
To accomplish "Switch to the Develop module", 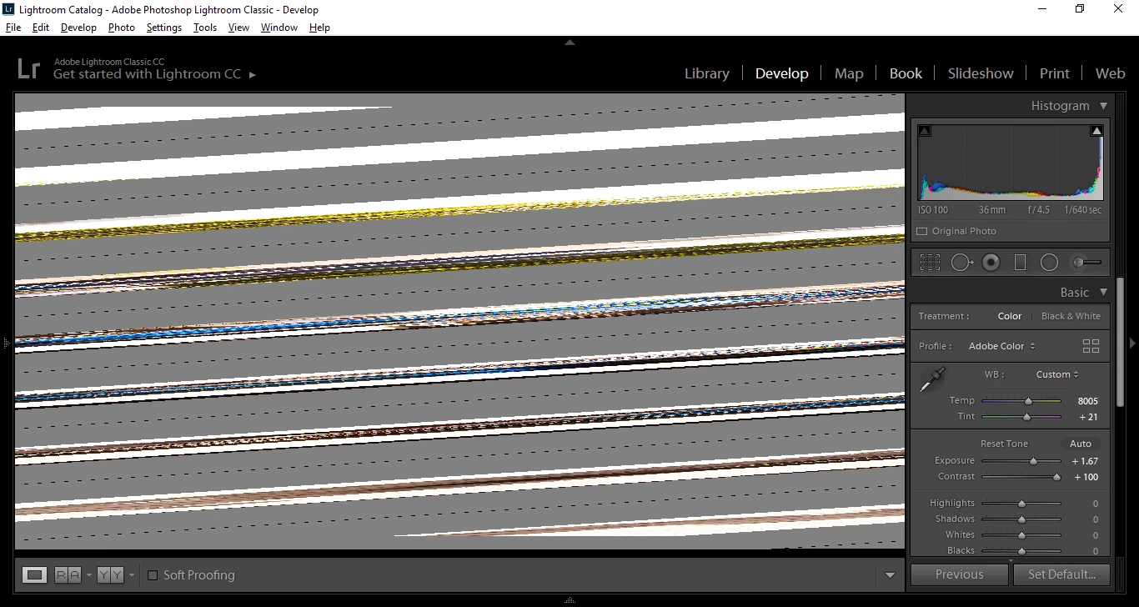I will (781, 73).
